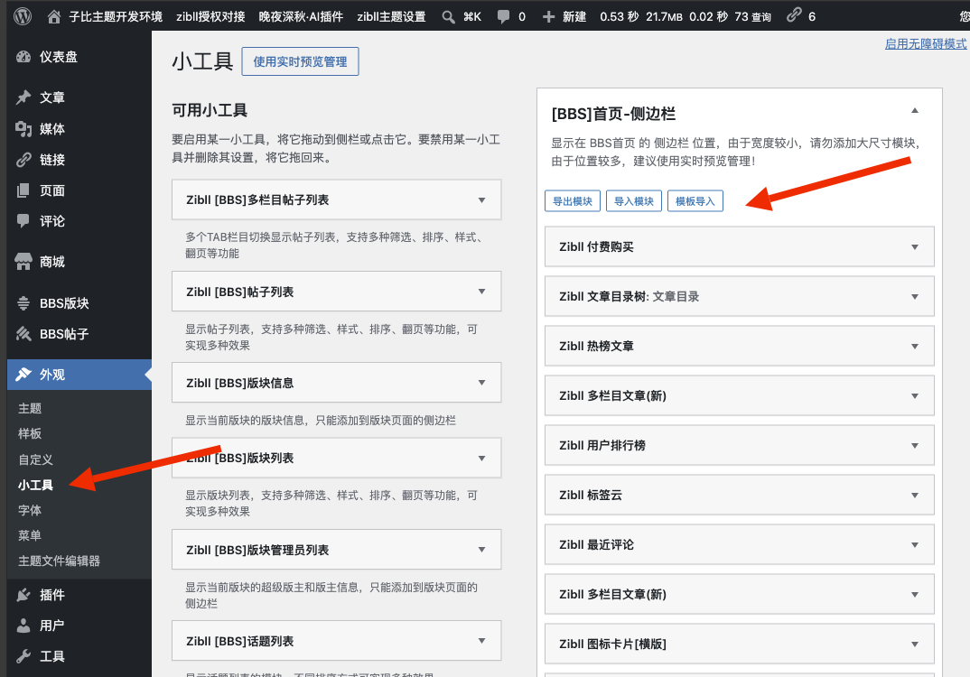Click the 评论 comment icon in sidebar
Screen dimensions: 970x677
pyautogui.click(x=23, y=221)
